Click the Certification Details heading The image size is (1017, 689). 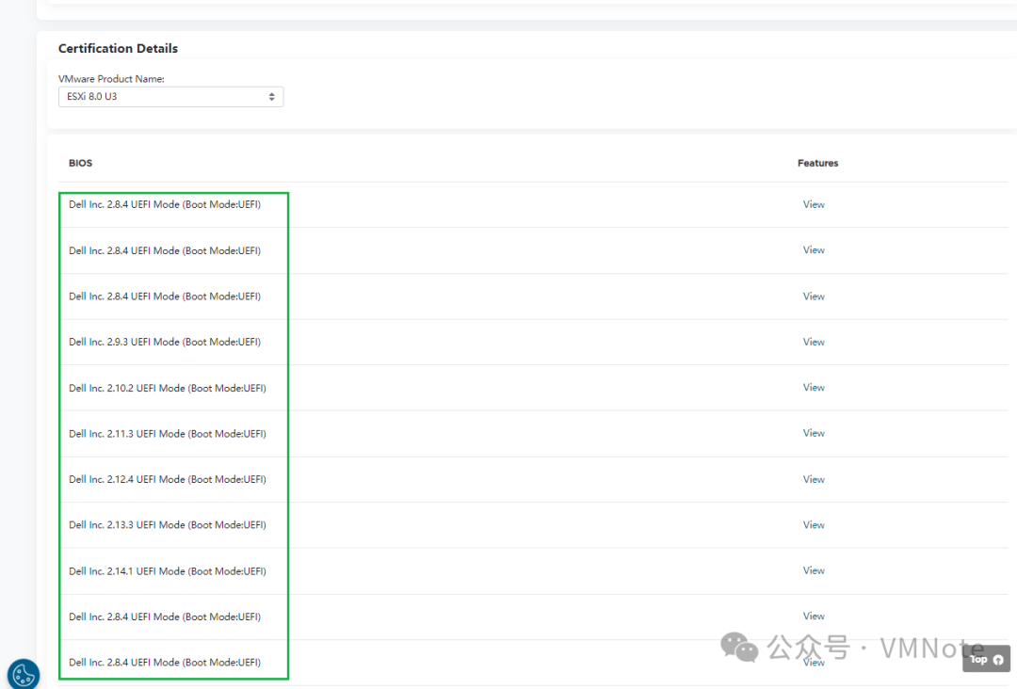(118, 49)
